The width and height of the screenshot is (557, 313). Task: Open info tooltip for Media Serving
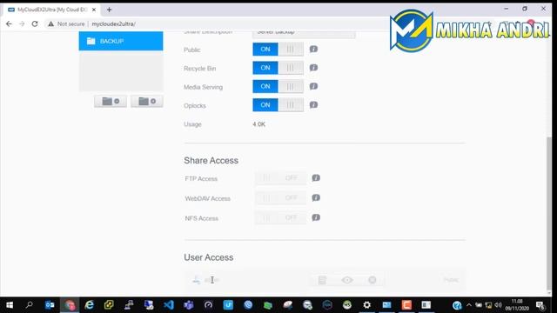pos(313,86)
